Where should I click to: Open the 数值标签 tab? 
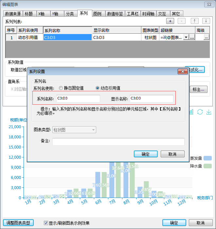pos(115,14)
